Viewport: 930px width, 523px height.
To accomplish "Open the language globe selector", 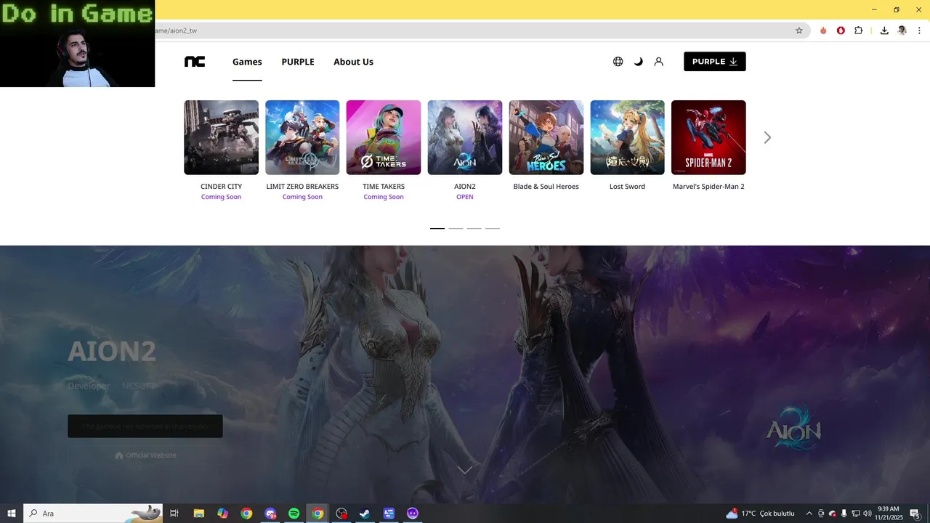I will [618, 62].
